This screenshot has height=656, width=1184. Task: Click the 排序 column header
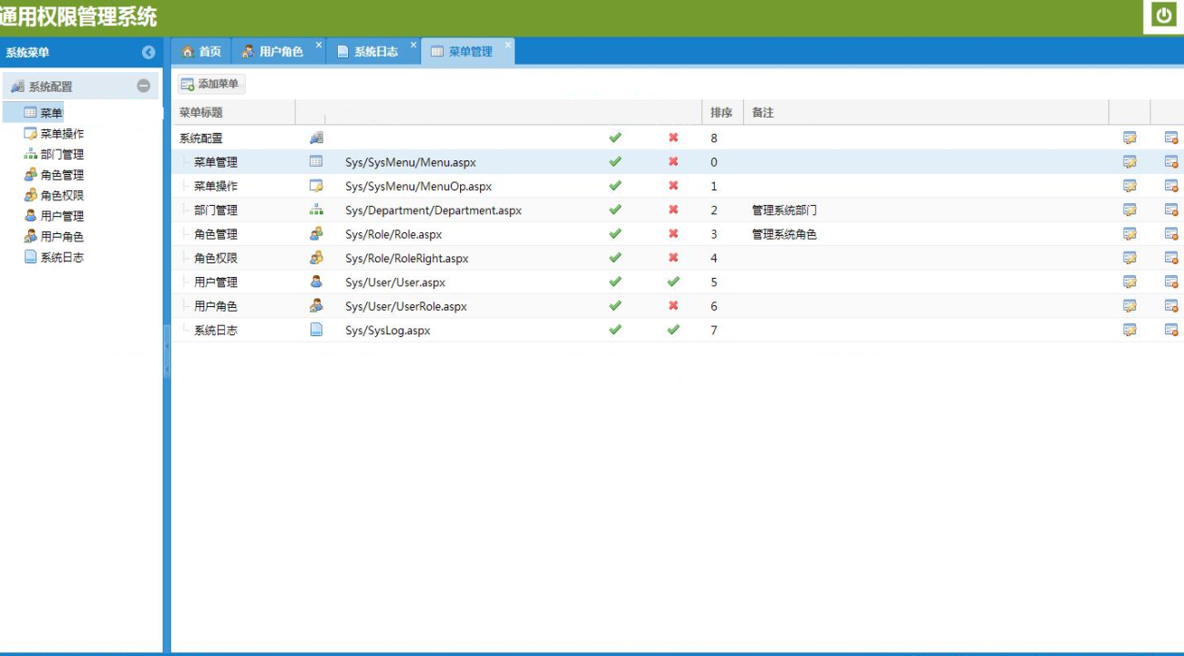tap(721, 113)
